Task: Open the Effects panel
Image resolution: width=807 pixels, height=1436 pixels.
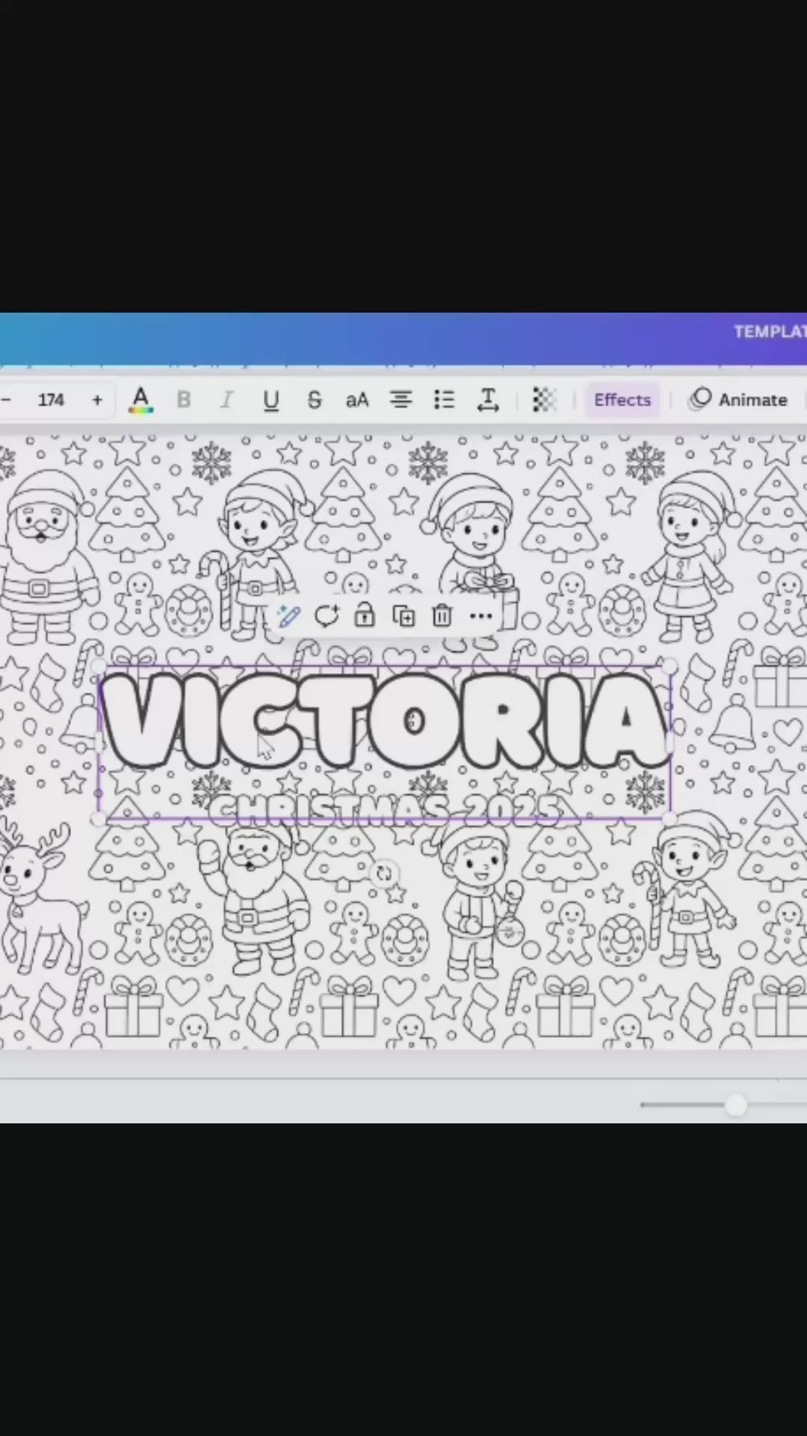Action: 622,400
